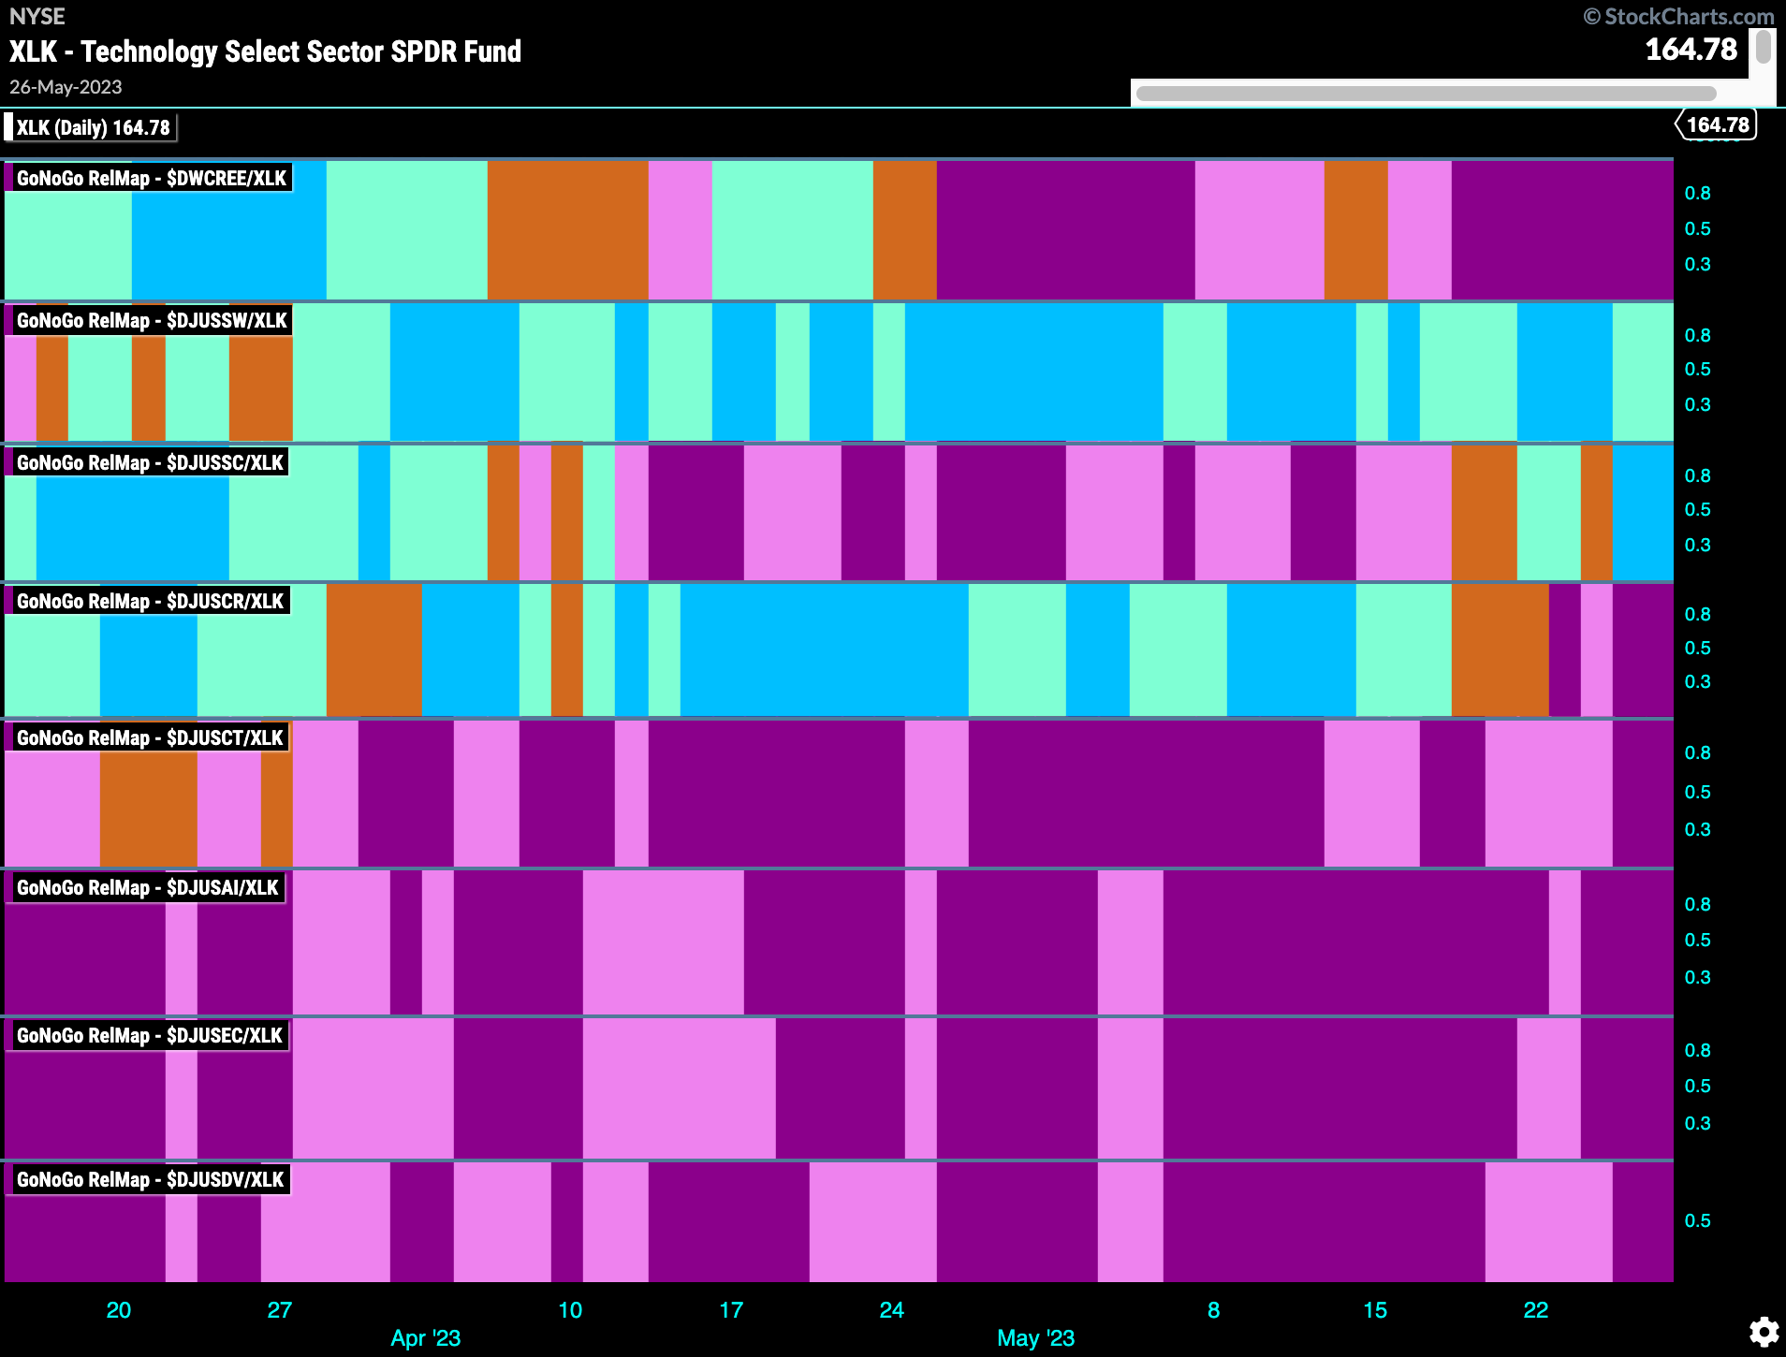
Task: Click the vertical scrollbar handle at top right
Action: coord(1764,47)
